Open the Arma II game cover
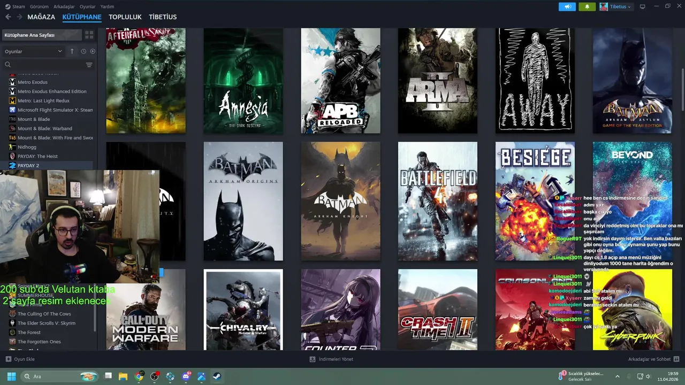The width and height of the screenshot is (685, 385). tap(438, 81)
